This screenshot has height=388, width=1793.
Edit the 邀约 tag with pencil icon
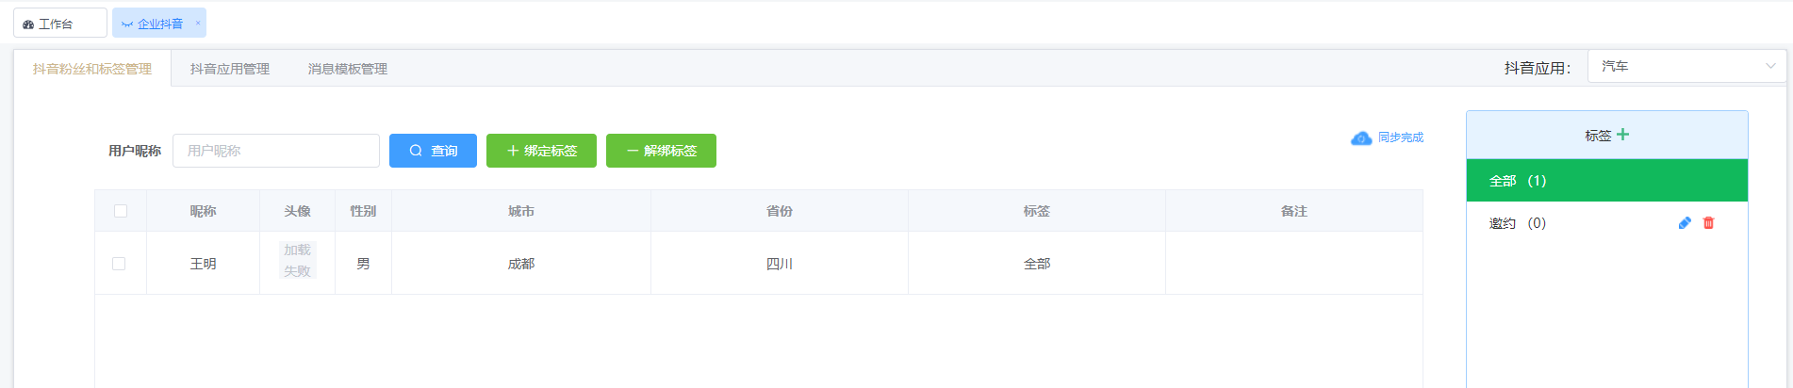point(1685,223)
